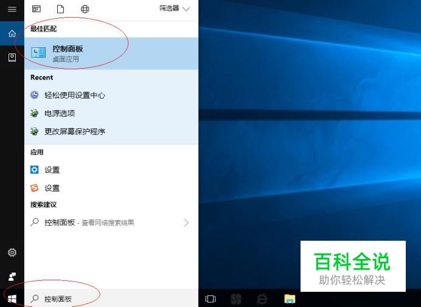Click the 控制面板 web search suggestion
Screen dimensions: 421x307
111,222
